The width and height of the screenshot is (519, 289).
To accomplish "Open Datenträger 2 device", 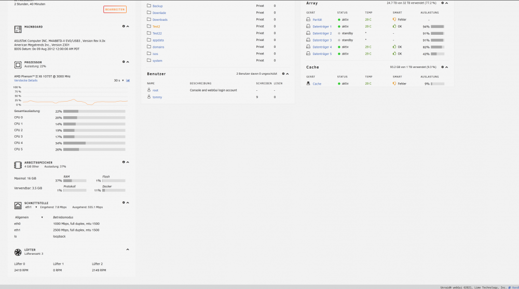I will pyautogui.click(x=322, y=33).
